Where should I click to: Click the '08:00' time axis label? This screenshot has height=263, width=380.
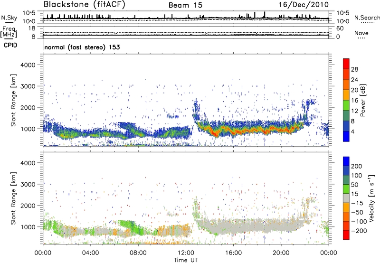138,253
